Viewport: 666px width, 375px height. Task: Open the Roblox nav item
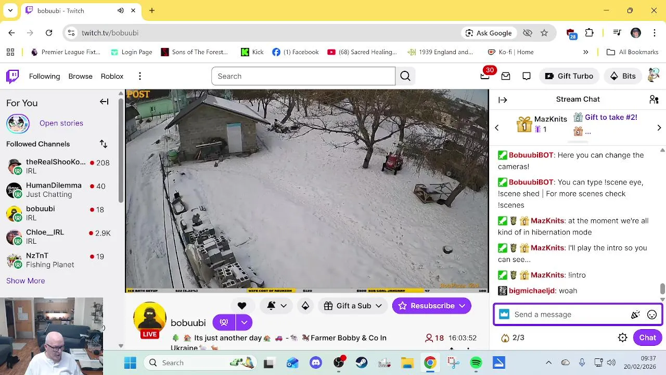(x=112, y=76)
